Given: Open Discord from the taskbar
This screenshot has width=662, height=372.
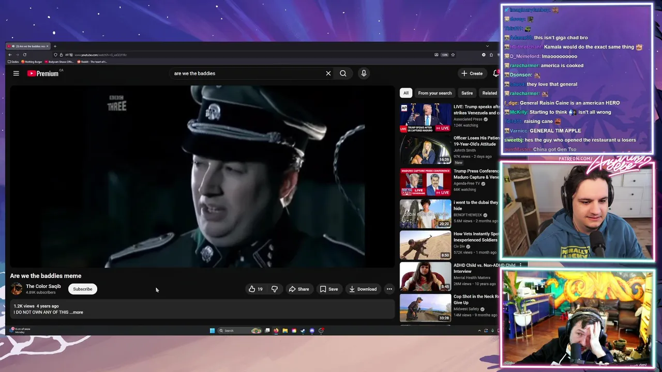Looking at the screenshot, I should tap(312, 331).
